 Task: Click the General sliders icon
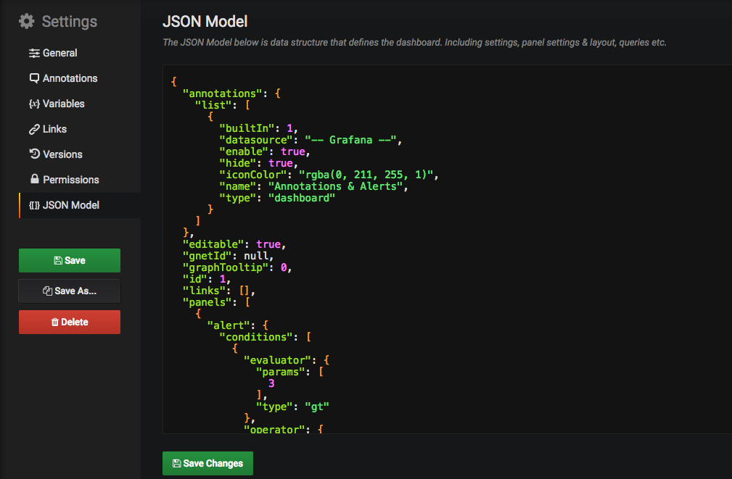(x=34, y=53)
